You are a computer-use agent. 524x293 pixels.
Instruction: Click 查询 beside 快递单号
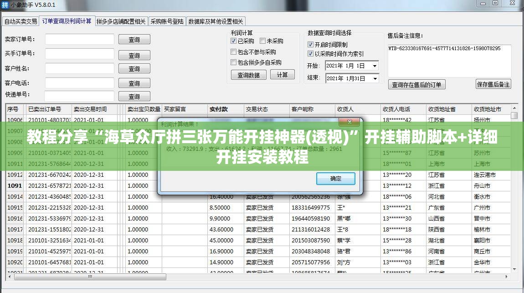click(134, 96)
